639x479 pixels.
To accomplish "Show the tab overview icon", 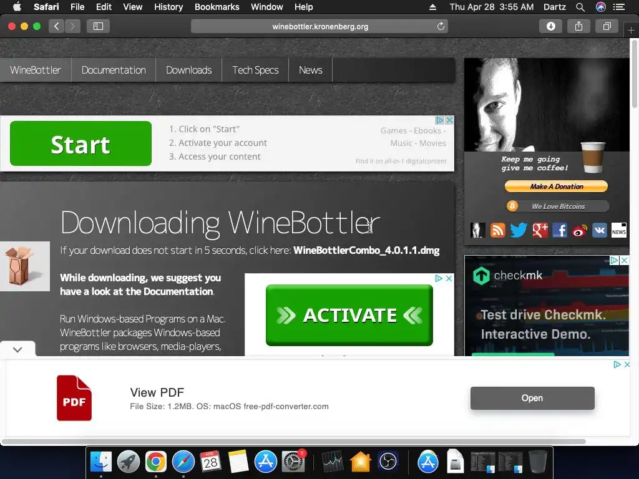I will pos(607,26).
